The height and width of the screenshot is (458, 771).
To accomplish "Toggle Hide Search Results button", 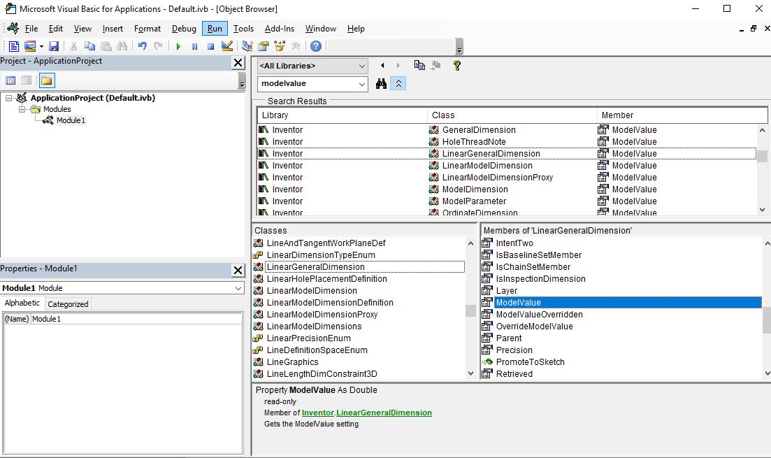I will tap(398, 84).
